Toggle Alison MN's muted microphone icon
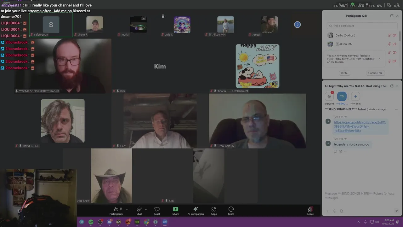Screen dimensions: 403x227 [389, 44]
